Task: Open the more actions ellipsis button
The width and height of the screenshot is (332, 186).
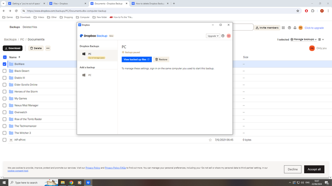Action: click(x=48, y=48)
